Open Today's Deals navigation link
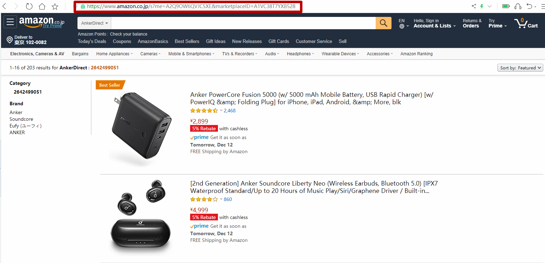The image size is (545, 263). (92, 41)
